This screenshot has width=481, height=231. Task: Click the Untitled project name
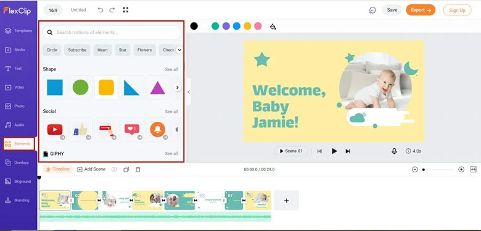[78, 10]
